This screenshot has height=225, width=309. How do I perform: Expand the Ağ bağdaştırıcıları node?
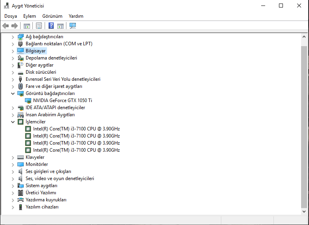tap(13, 37)
